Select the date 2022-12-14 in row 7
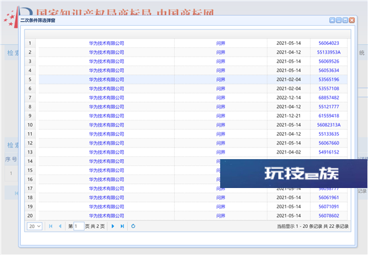The height and width of the screenshot is (255, 368). [288, 98]
